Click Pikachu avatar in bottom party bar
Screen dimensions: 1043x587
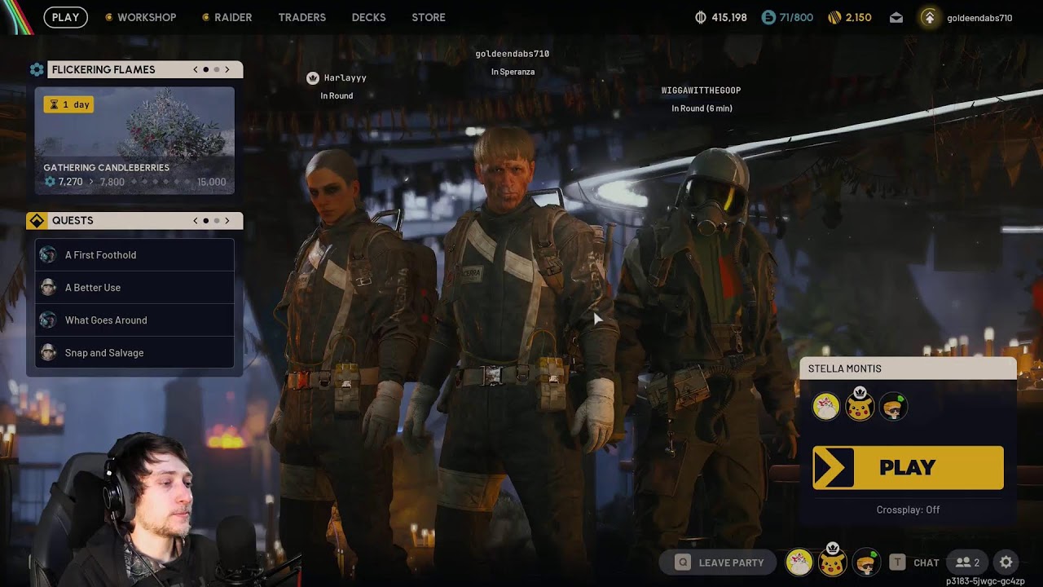click(x=832, y=561)
